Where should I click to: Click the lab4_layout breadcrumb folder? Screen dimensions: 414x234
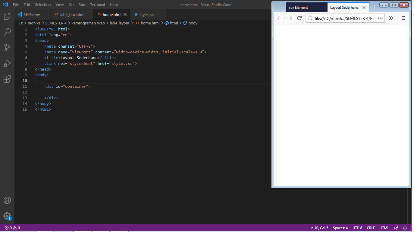pos(120,23)
